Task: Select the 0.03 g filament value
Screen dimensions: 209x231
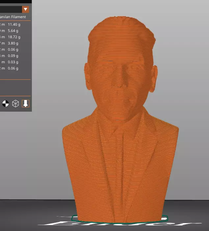Action: pyautogui.click(x=13, y=62)
